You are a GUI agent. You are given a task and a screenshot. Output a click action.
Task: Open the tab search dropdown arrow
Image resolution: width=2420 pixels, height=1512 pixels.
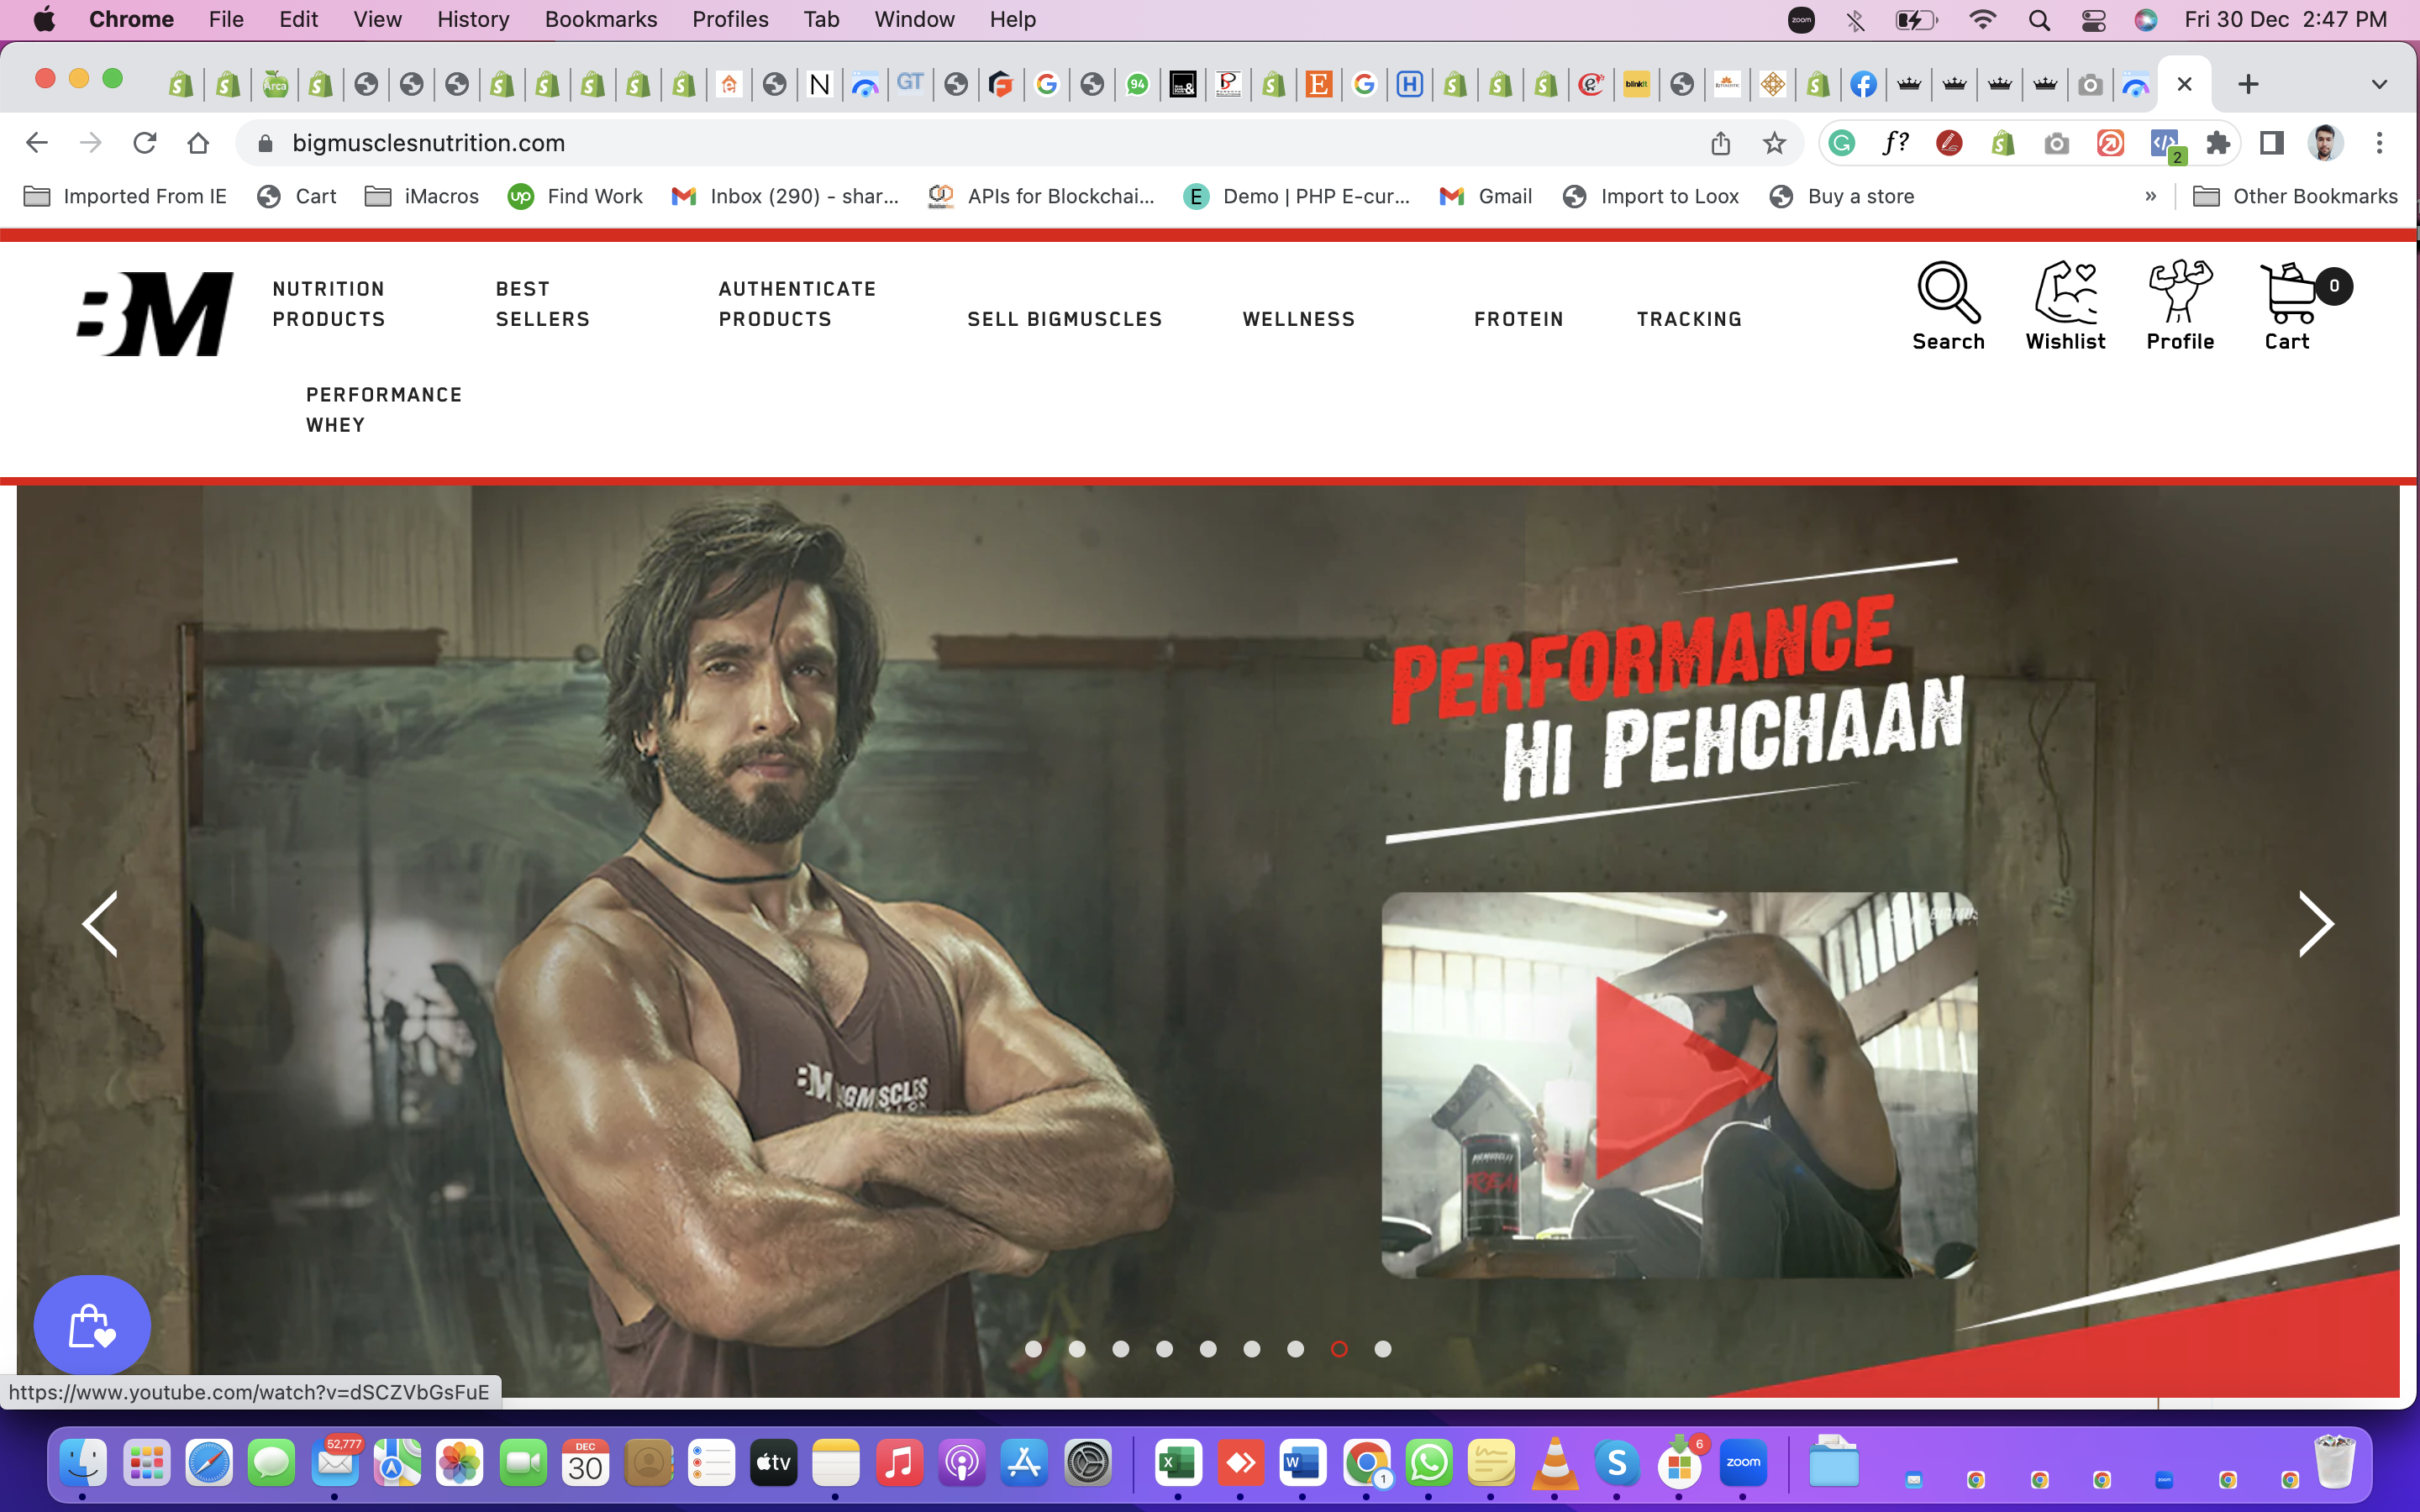pyautogui.click(x=2379, y=84)
